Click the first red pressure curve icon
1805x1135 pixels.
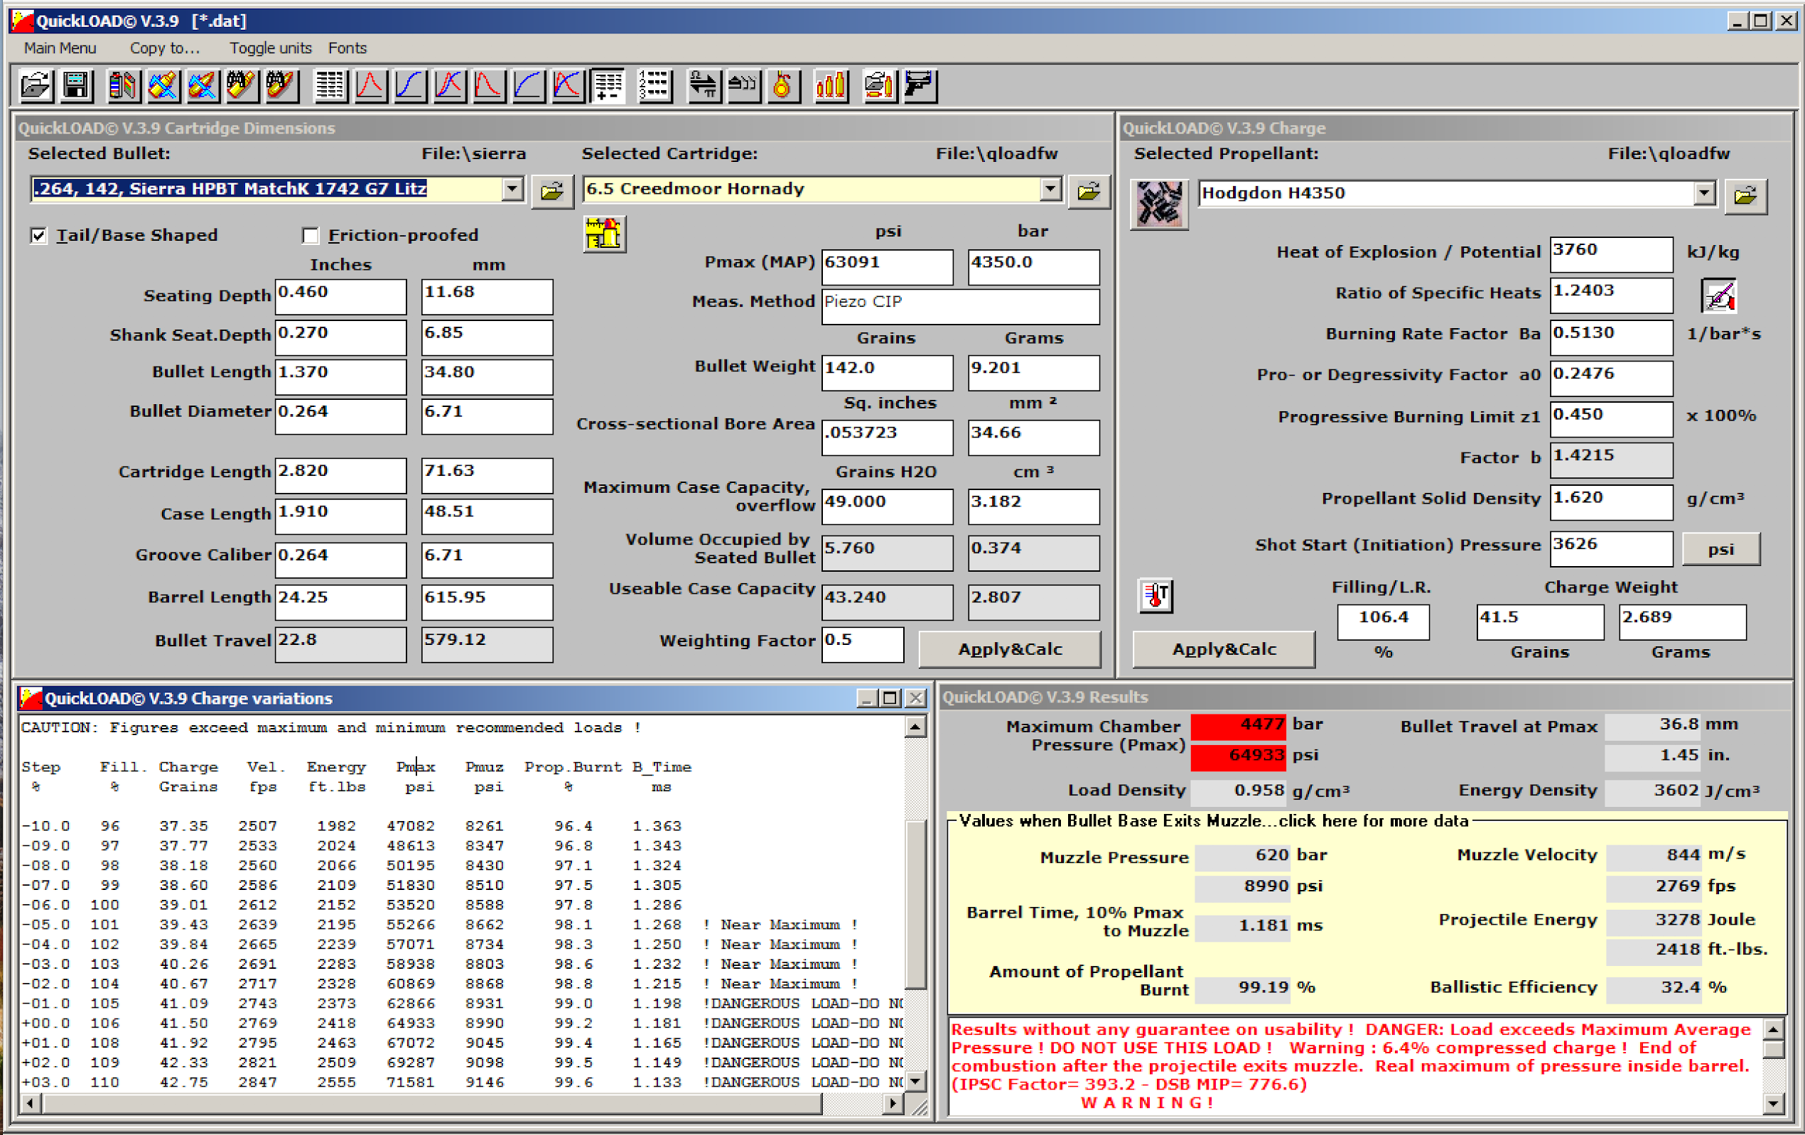click(370, 85)
